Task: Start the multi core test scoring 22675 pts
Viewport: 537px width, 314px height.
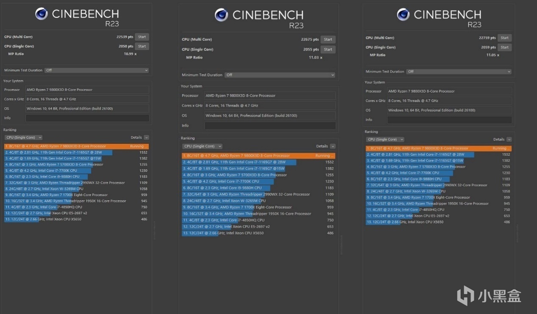Action: [328, 39]
